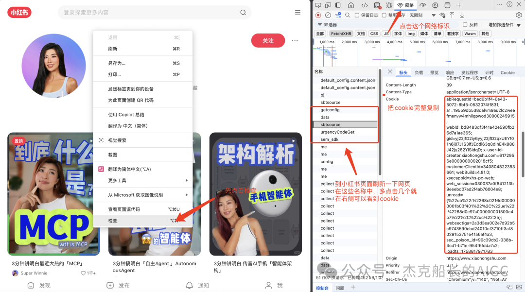Click the plus icon to add more tools
The height and width of the screenshot is (292, 525).
459,5
